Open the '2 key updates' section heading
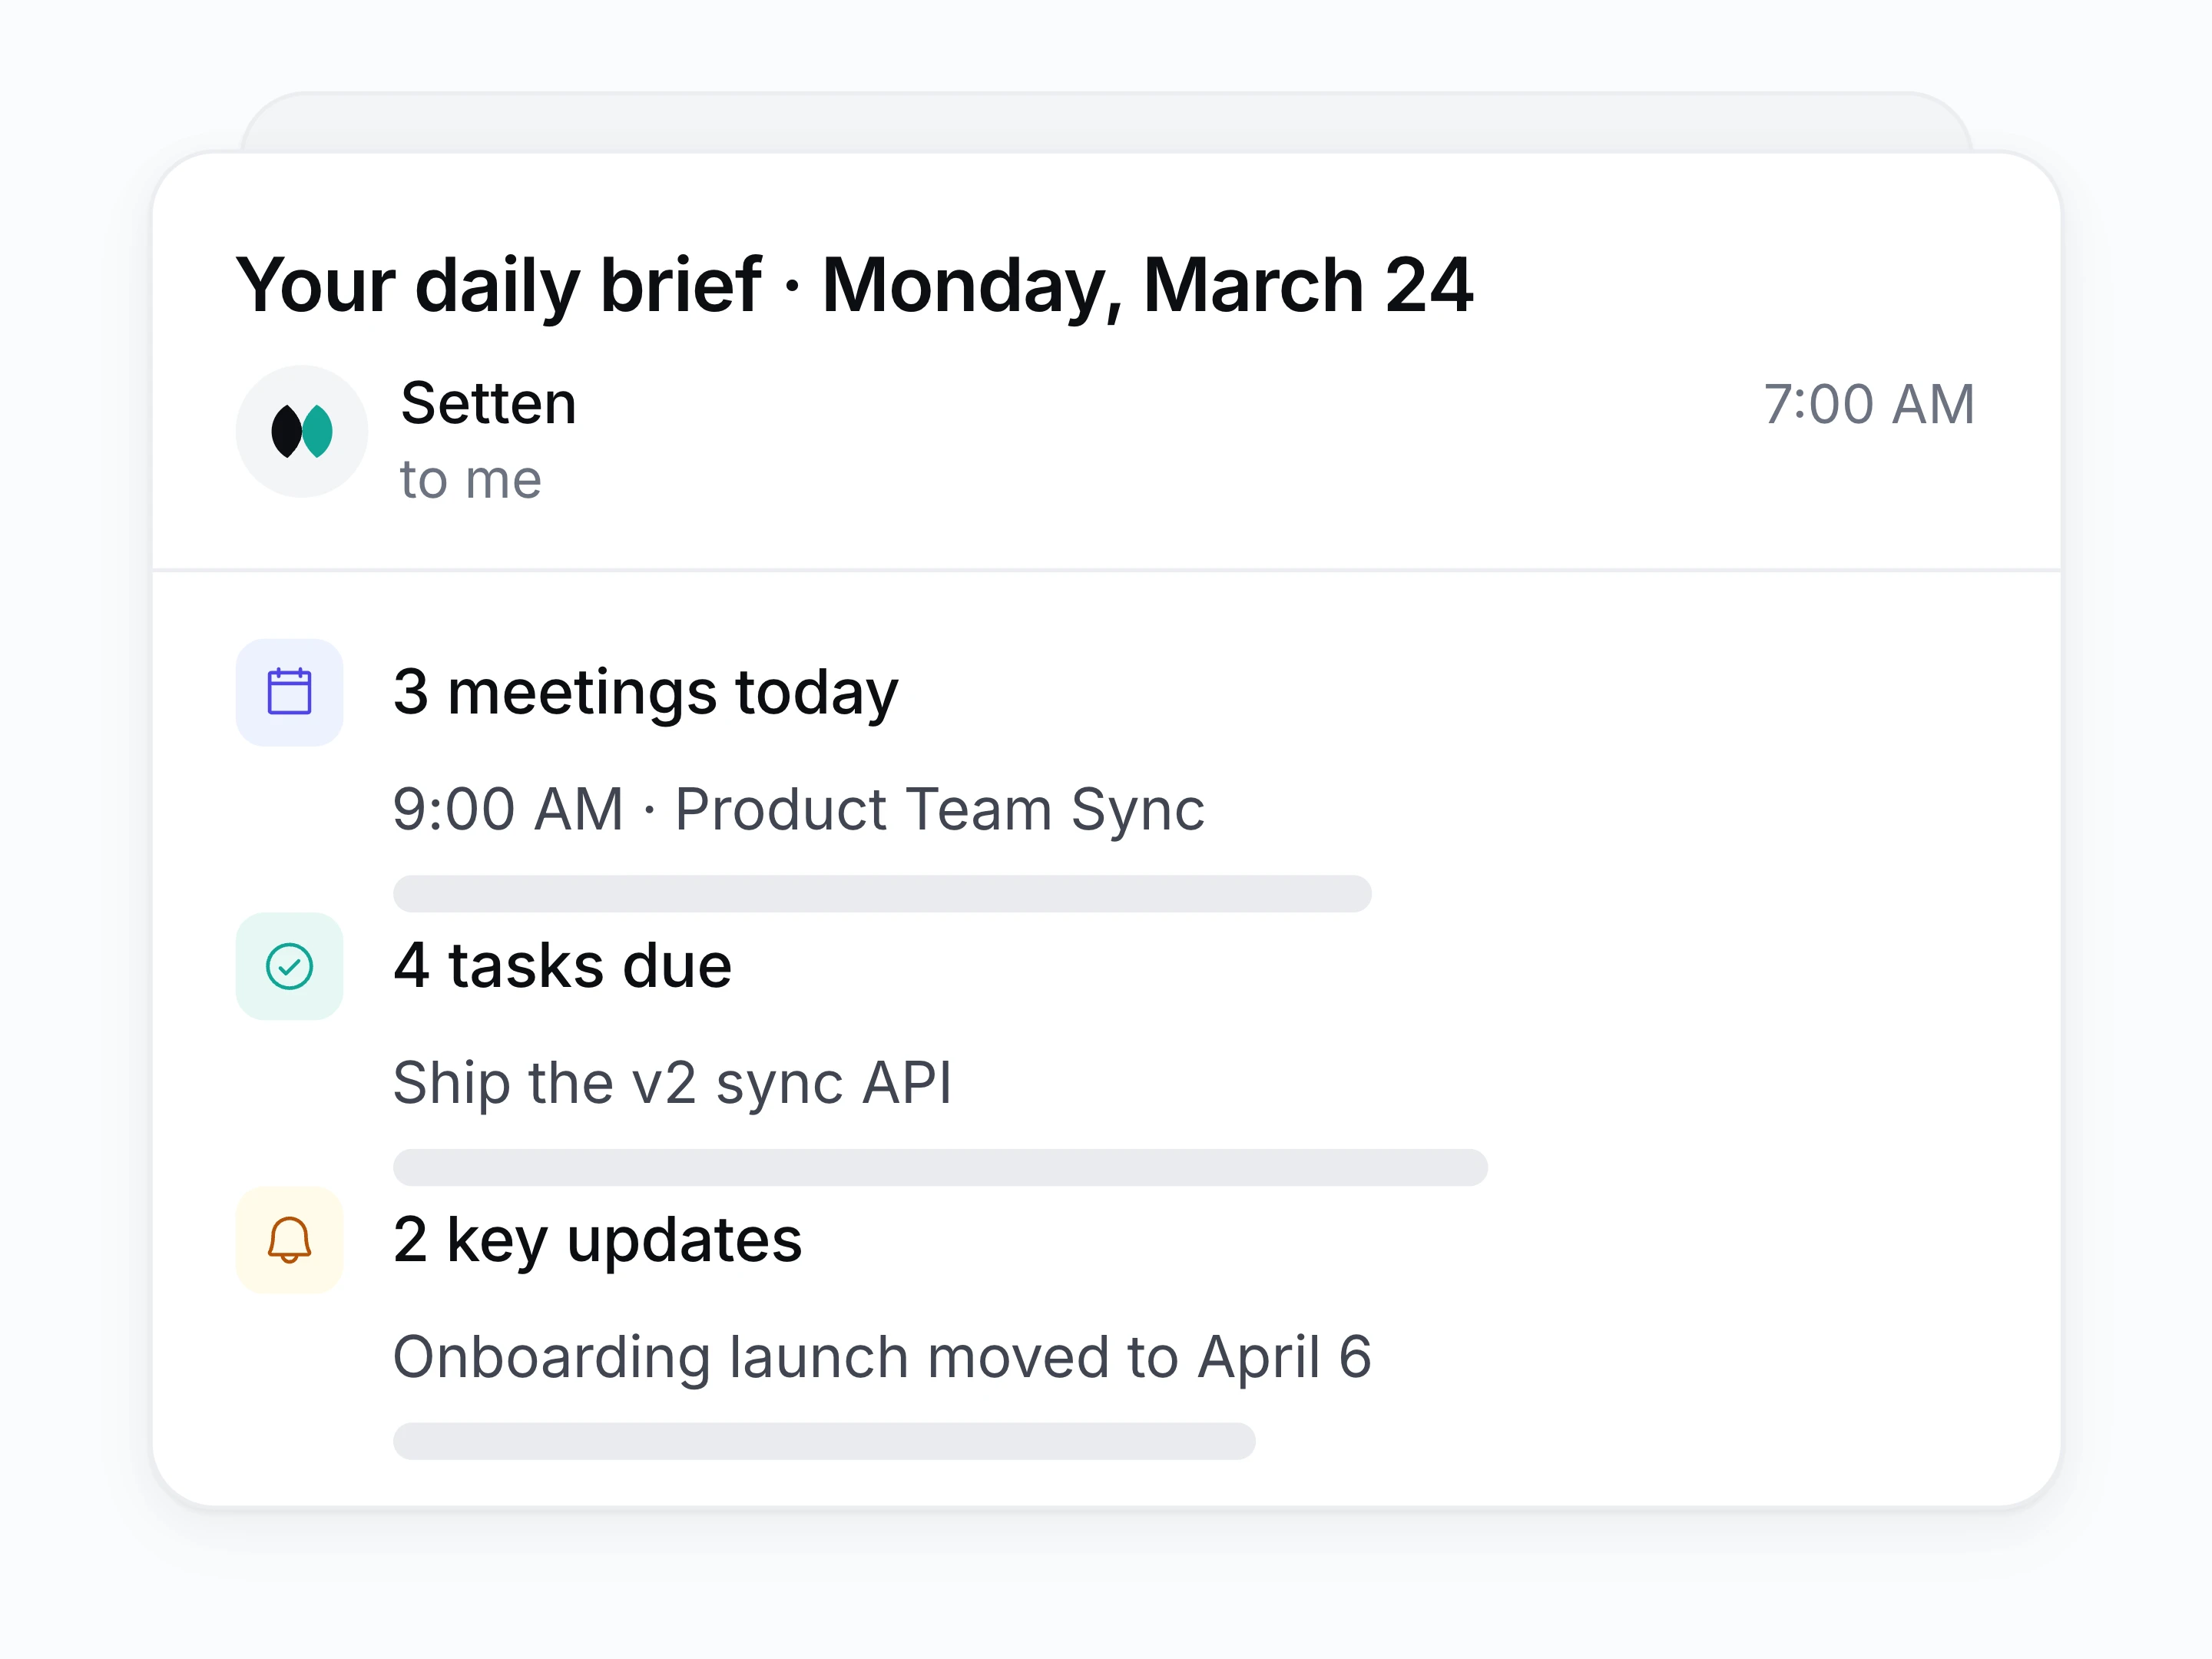The height and width of the screenshot is (1659, 2212). pyautogui.click(x=598, y=1241)
